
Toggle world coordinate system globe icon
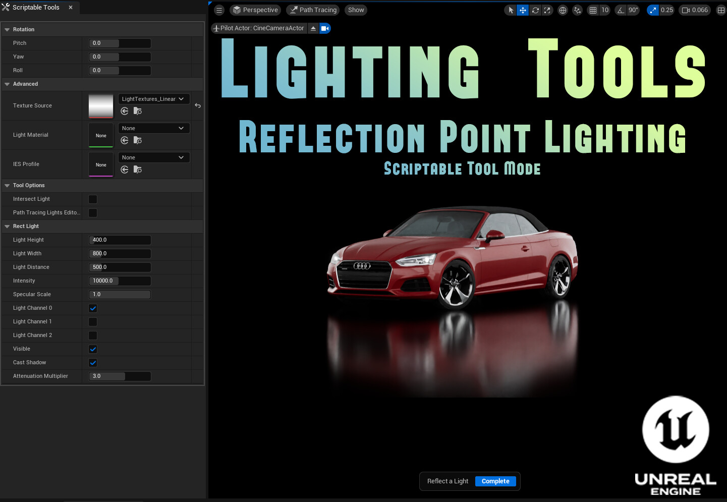pyautogui.click(x=563, y=10)
